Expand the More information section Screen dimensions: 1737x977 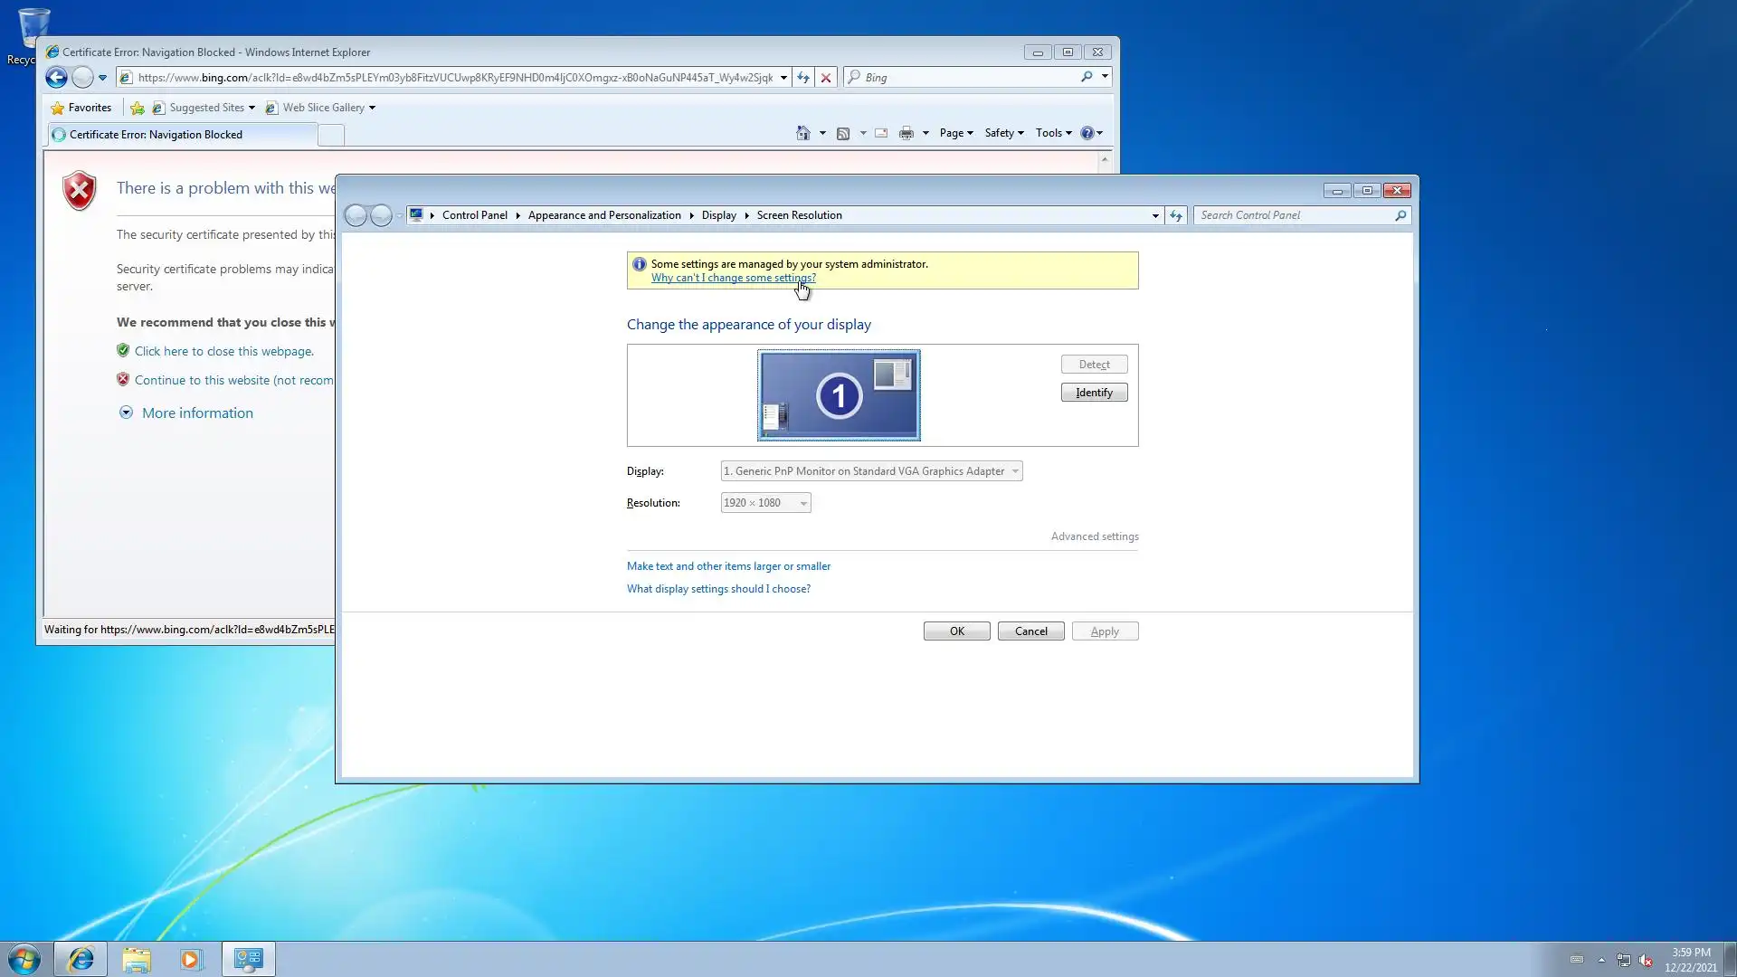point(196,413)
